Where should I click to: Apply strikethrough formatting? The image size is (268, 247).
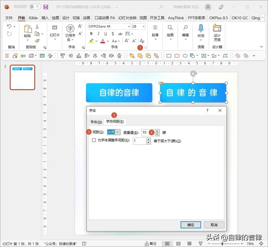point(120,33)
